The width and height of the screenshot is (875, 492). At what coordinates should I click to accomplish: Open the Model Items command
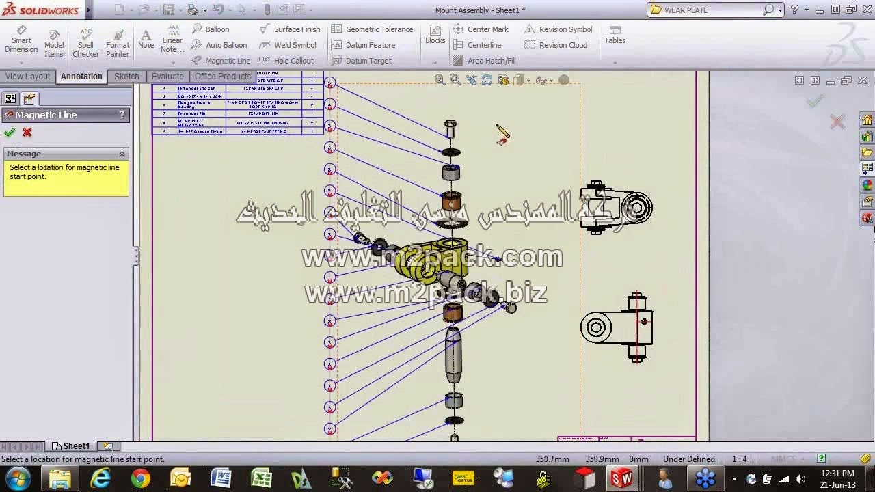[x=54, y=44]
